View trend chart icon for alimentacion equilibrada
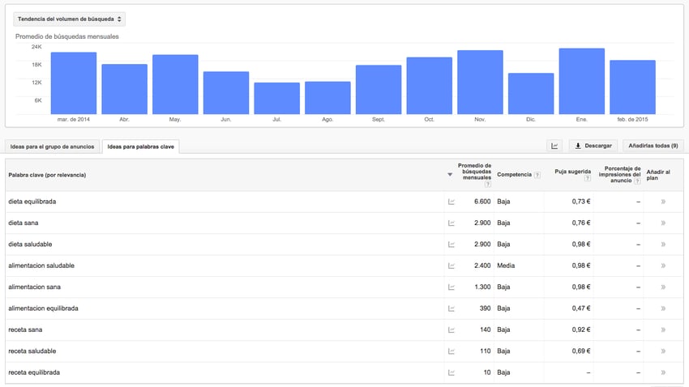 451,308
